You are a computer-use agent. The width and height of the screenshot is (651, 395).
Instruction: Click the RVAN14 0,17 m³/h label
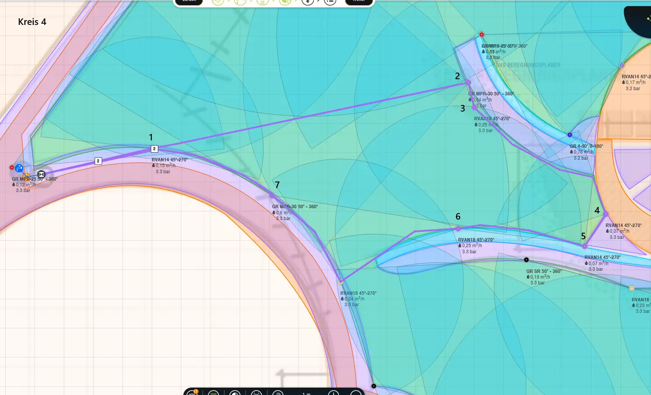[x=636, y=82]
